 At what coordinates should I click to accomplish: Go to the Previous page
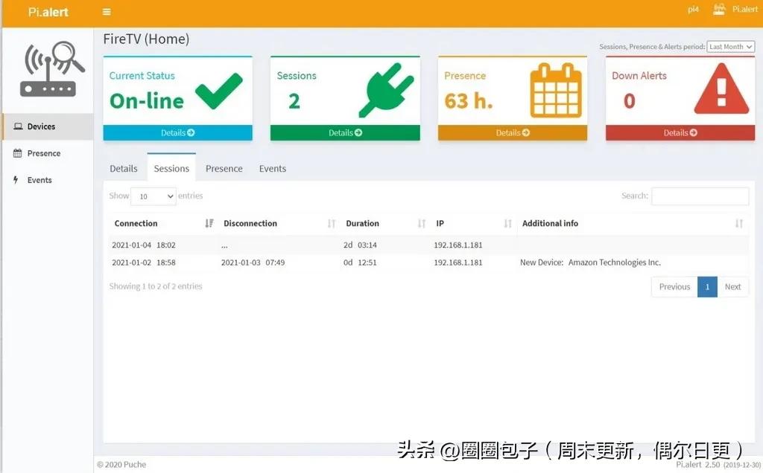[x=674, y=286]
